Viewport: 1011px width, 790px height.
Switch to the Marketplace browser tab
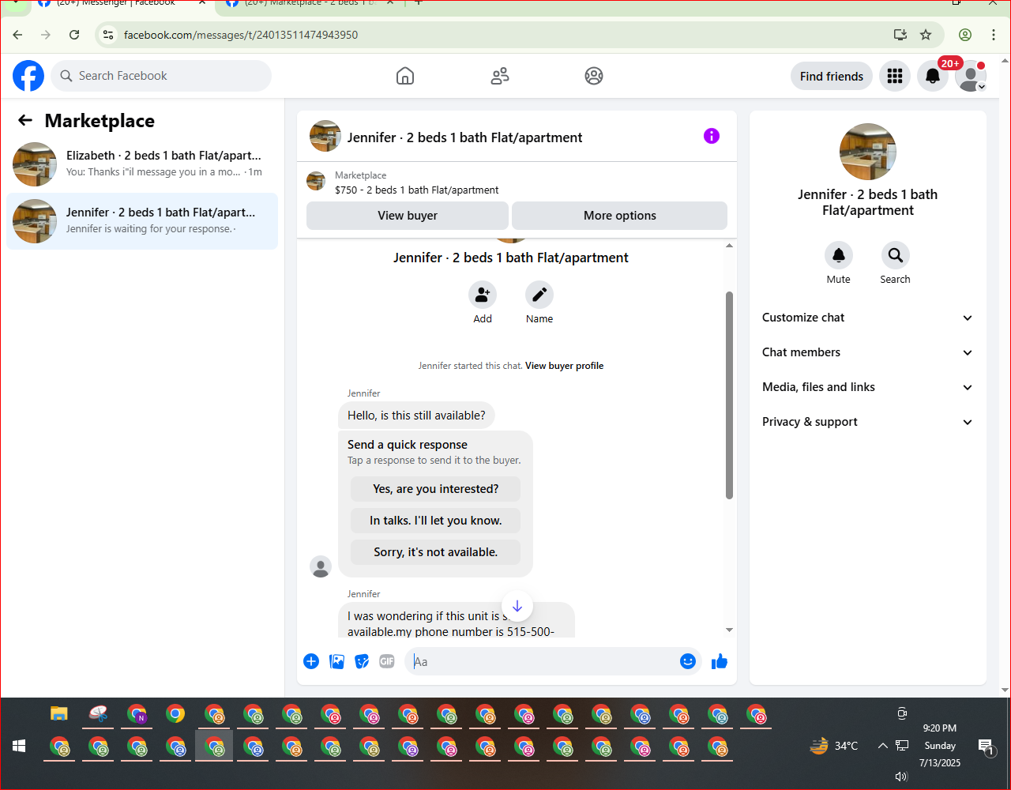pyautogui.click(x=308, y=4)
